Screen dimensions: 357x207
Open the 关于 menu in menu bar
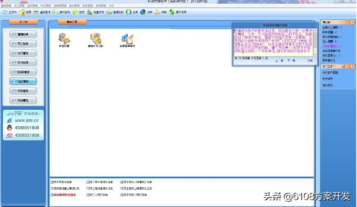(x=111, y=6)
